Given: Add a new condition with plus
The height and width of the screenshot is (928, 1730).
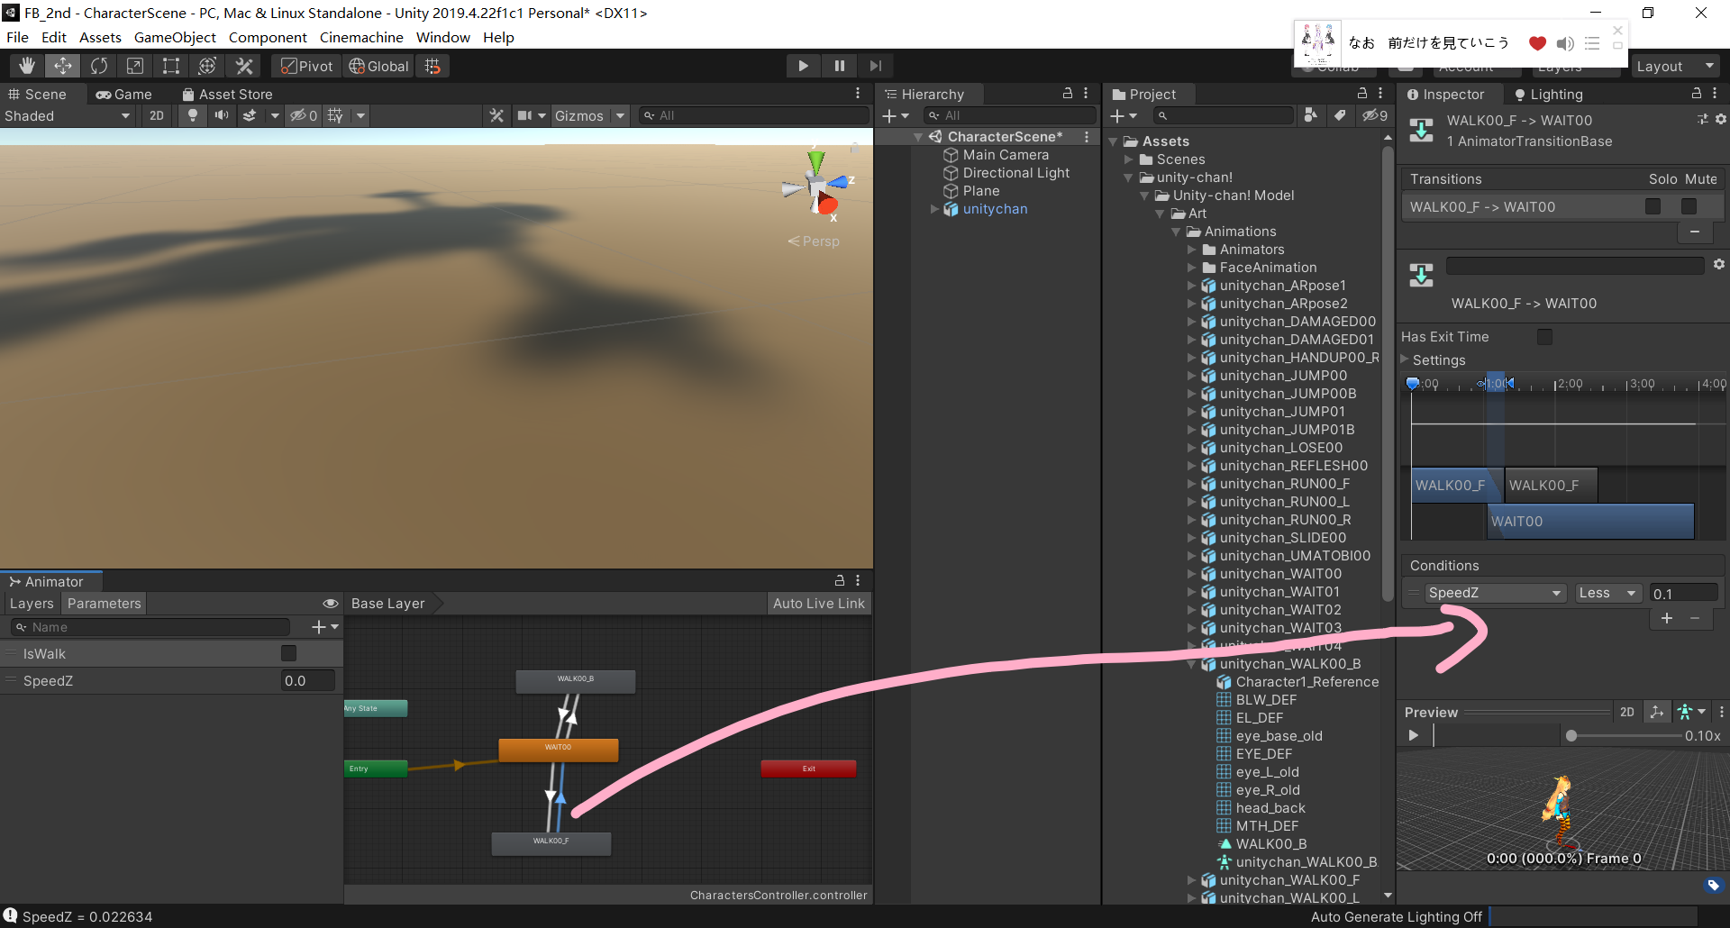Looking at the screenshot, I should tap(1666, 618).
